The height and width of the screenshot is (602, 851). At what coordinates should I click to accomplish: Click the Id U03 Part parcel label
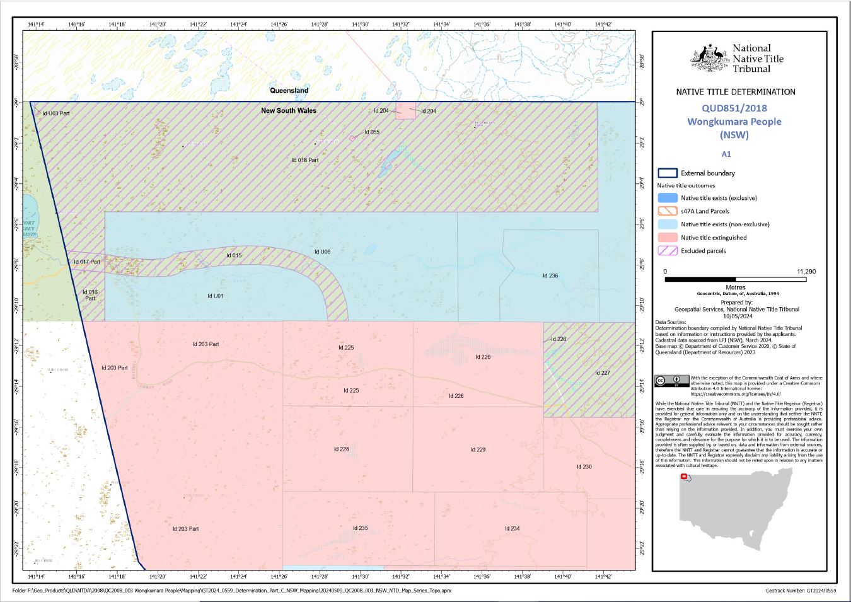tap(55, 113)
